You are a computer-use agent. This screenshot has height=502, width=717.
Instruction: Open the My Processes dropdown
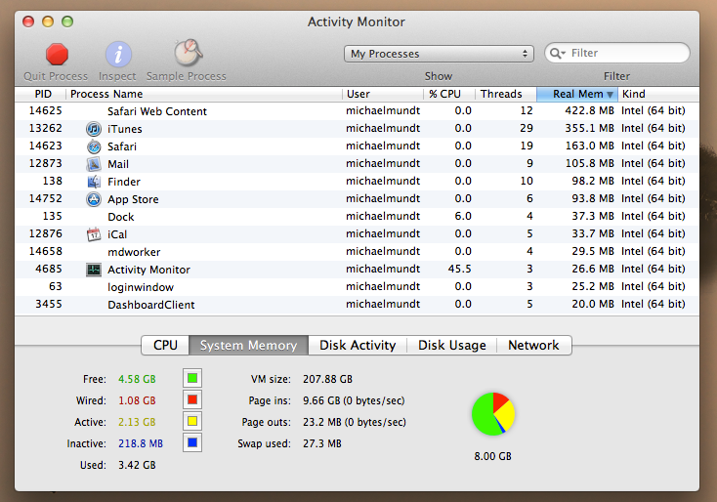[x=439, y=54]
